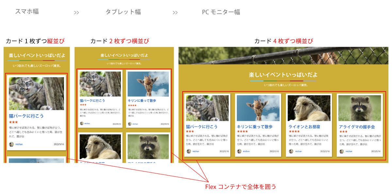The height and width of the screenshot is (196, 392).
Task: Open the kitten photo in the smartphone-width layout
Action: pos(36,93)
